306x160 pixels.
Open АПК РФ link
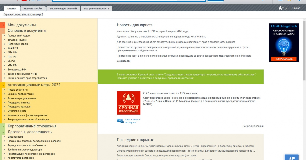click(x=12, y=53)
